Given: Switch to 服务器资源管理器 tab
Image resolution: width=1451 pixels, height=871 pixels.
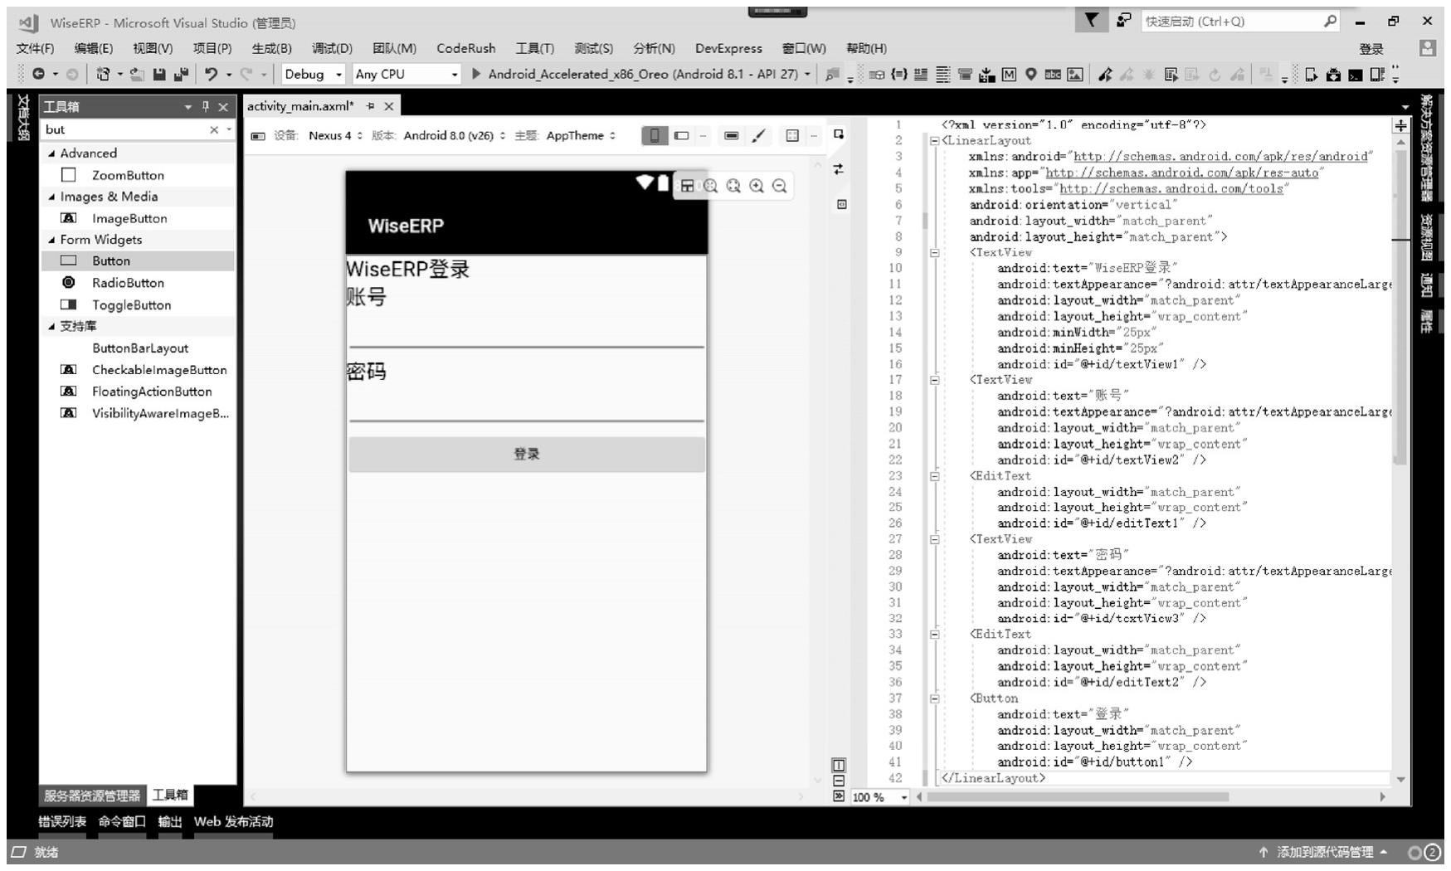Looking at the screenshot, I should pyautogui.click(x=92, y=796).
